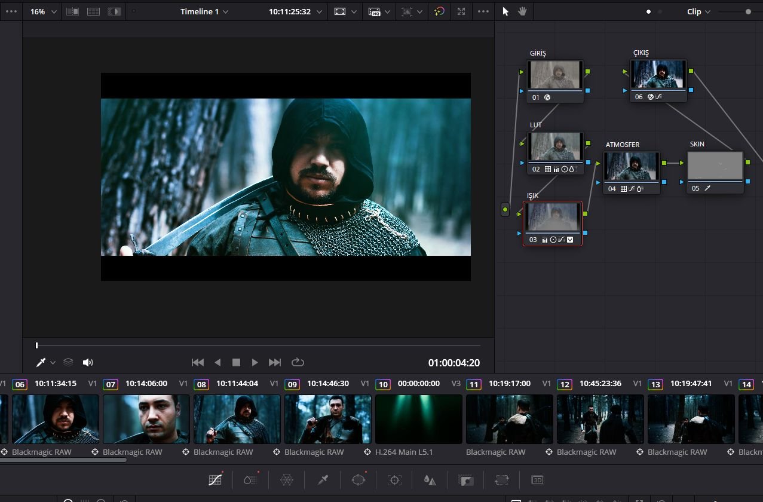Select the hand pan tool

tap(522, 11)
